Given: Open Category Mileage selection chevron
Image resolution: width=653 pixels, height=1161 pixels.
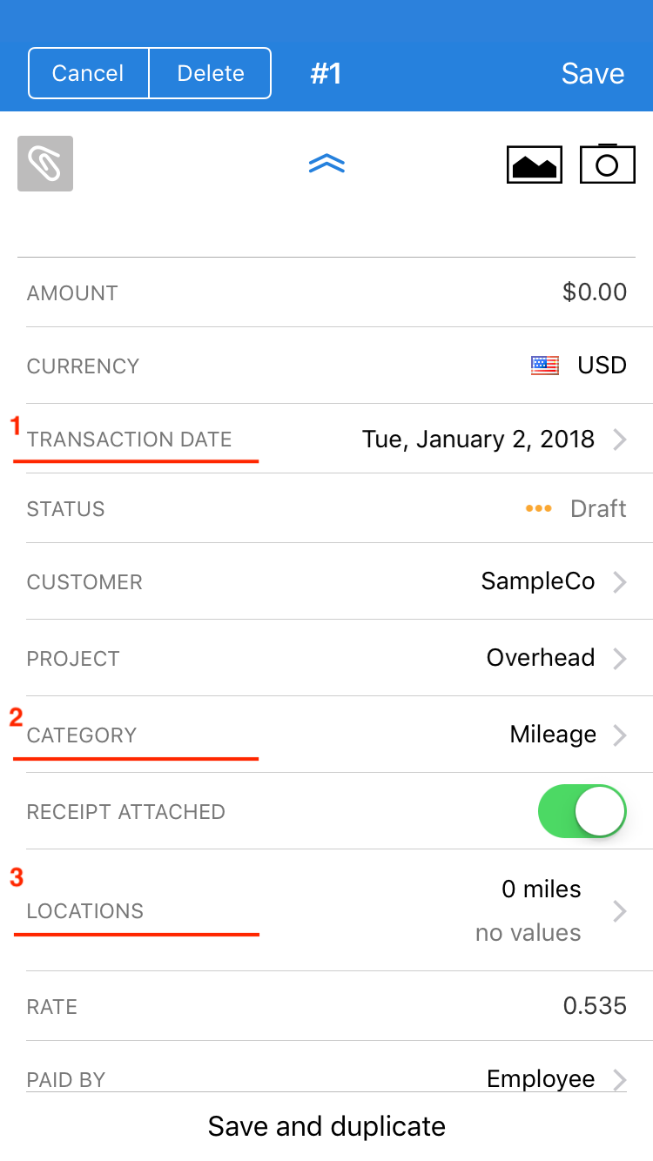Looking at the screenshot, I should click(x=620, y=735).
